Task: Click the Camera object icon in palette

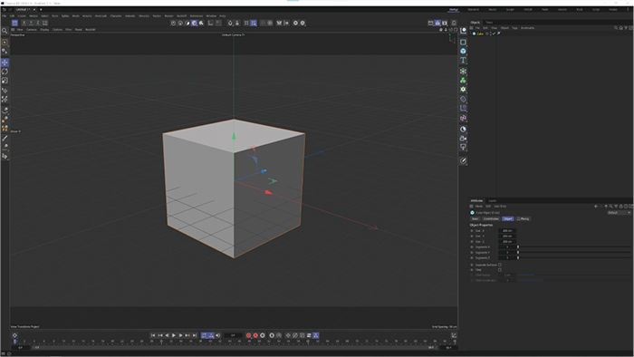Action: pyautogui.click(x=463, y=139)
